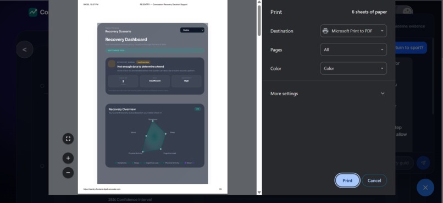Click the fit to page icon in preview

pyautogui.click(x=68, y=139)
